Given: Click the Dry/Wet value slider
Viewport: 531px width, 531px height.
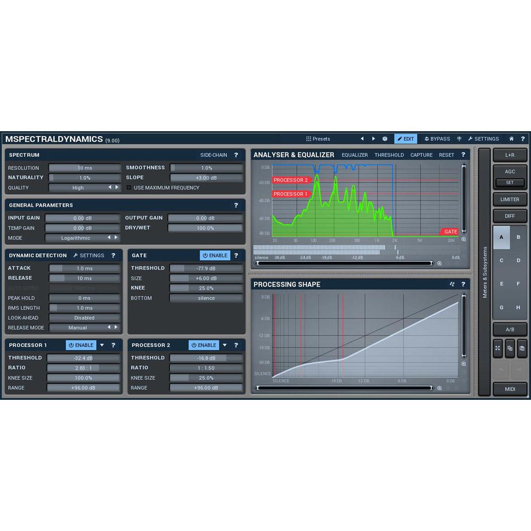Looking at the screenshot, I should pyautogui.click(x=207, y=228).
